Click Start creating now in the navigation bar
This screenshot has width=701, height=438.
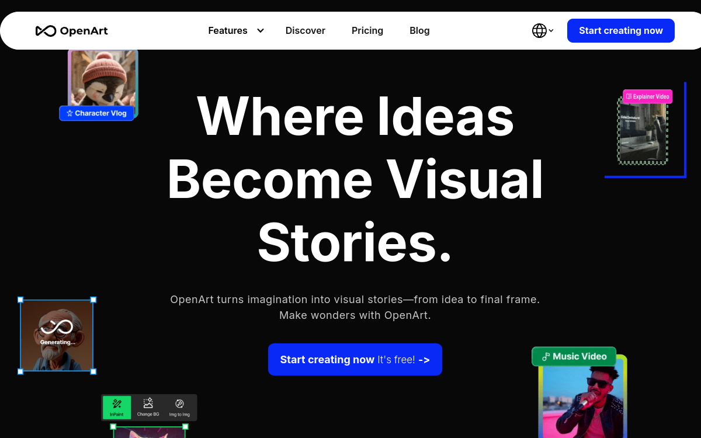tap(620, 30)
